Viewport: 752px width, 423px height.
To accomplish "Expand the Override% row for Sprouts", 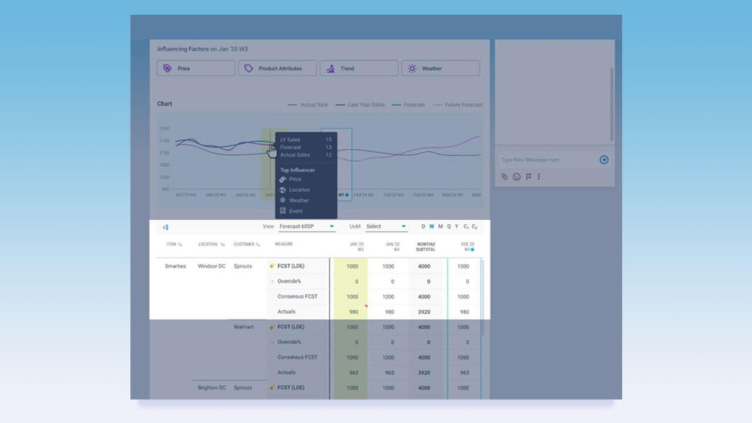I will click(x=273, y=281).
